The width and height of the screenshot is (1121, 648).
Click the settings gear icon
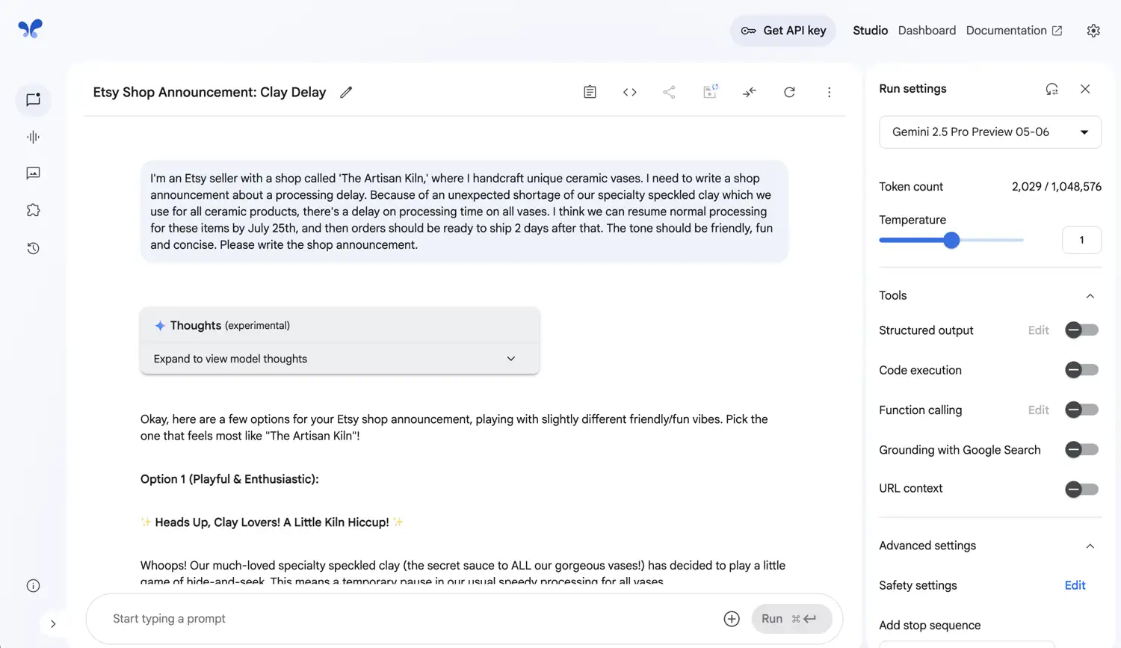pyautogui.click(x=1093, y=31)
